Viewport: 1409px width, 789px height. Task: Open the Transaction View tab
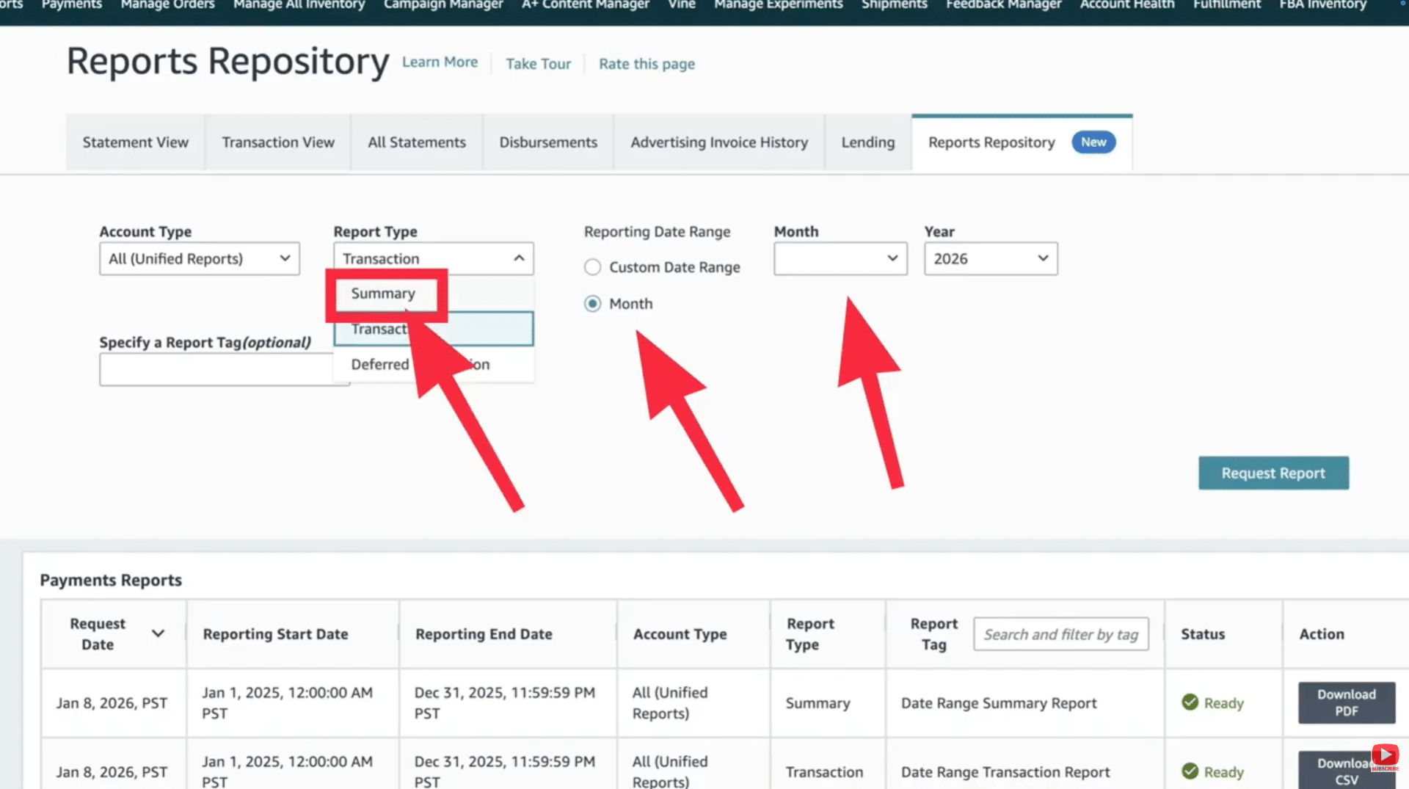278,142
